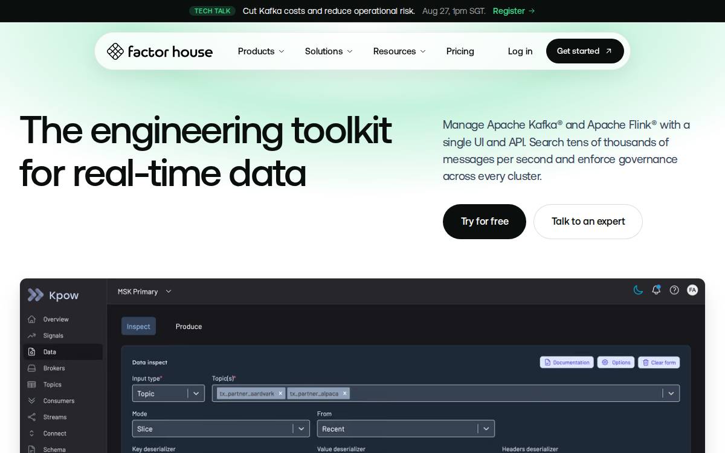Click the Get started button
Screen dimensions: 725x453
point(585,51)
